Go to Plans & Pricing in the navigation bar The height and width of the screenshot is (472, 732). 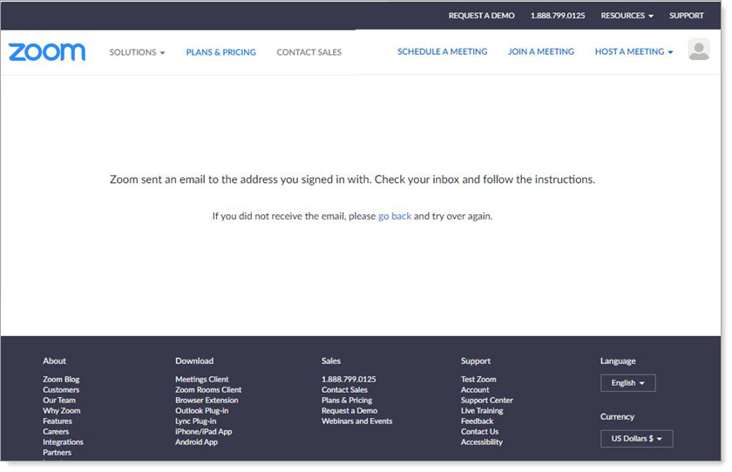220,52
